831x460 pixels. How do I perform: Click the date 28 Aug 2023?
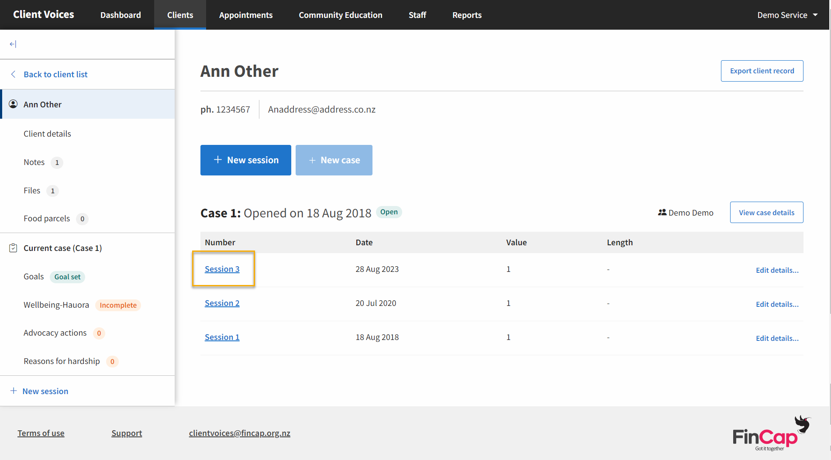tap(377, 269)
